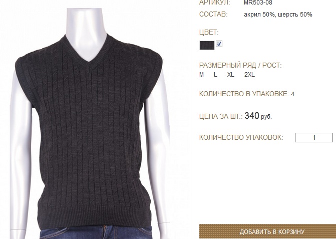Click the СОСТАВ label

pyautogui.click(x=213, y=15)
